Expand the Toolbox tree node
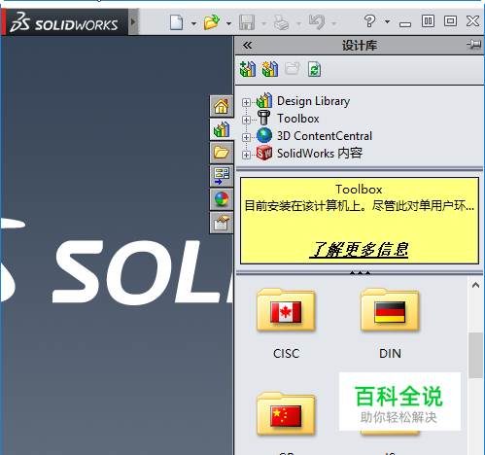Screen dimensions: 485x455 [246, 120]
